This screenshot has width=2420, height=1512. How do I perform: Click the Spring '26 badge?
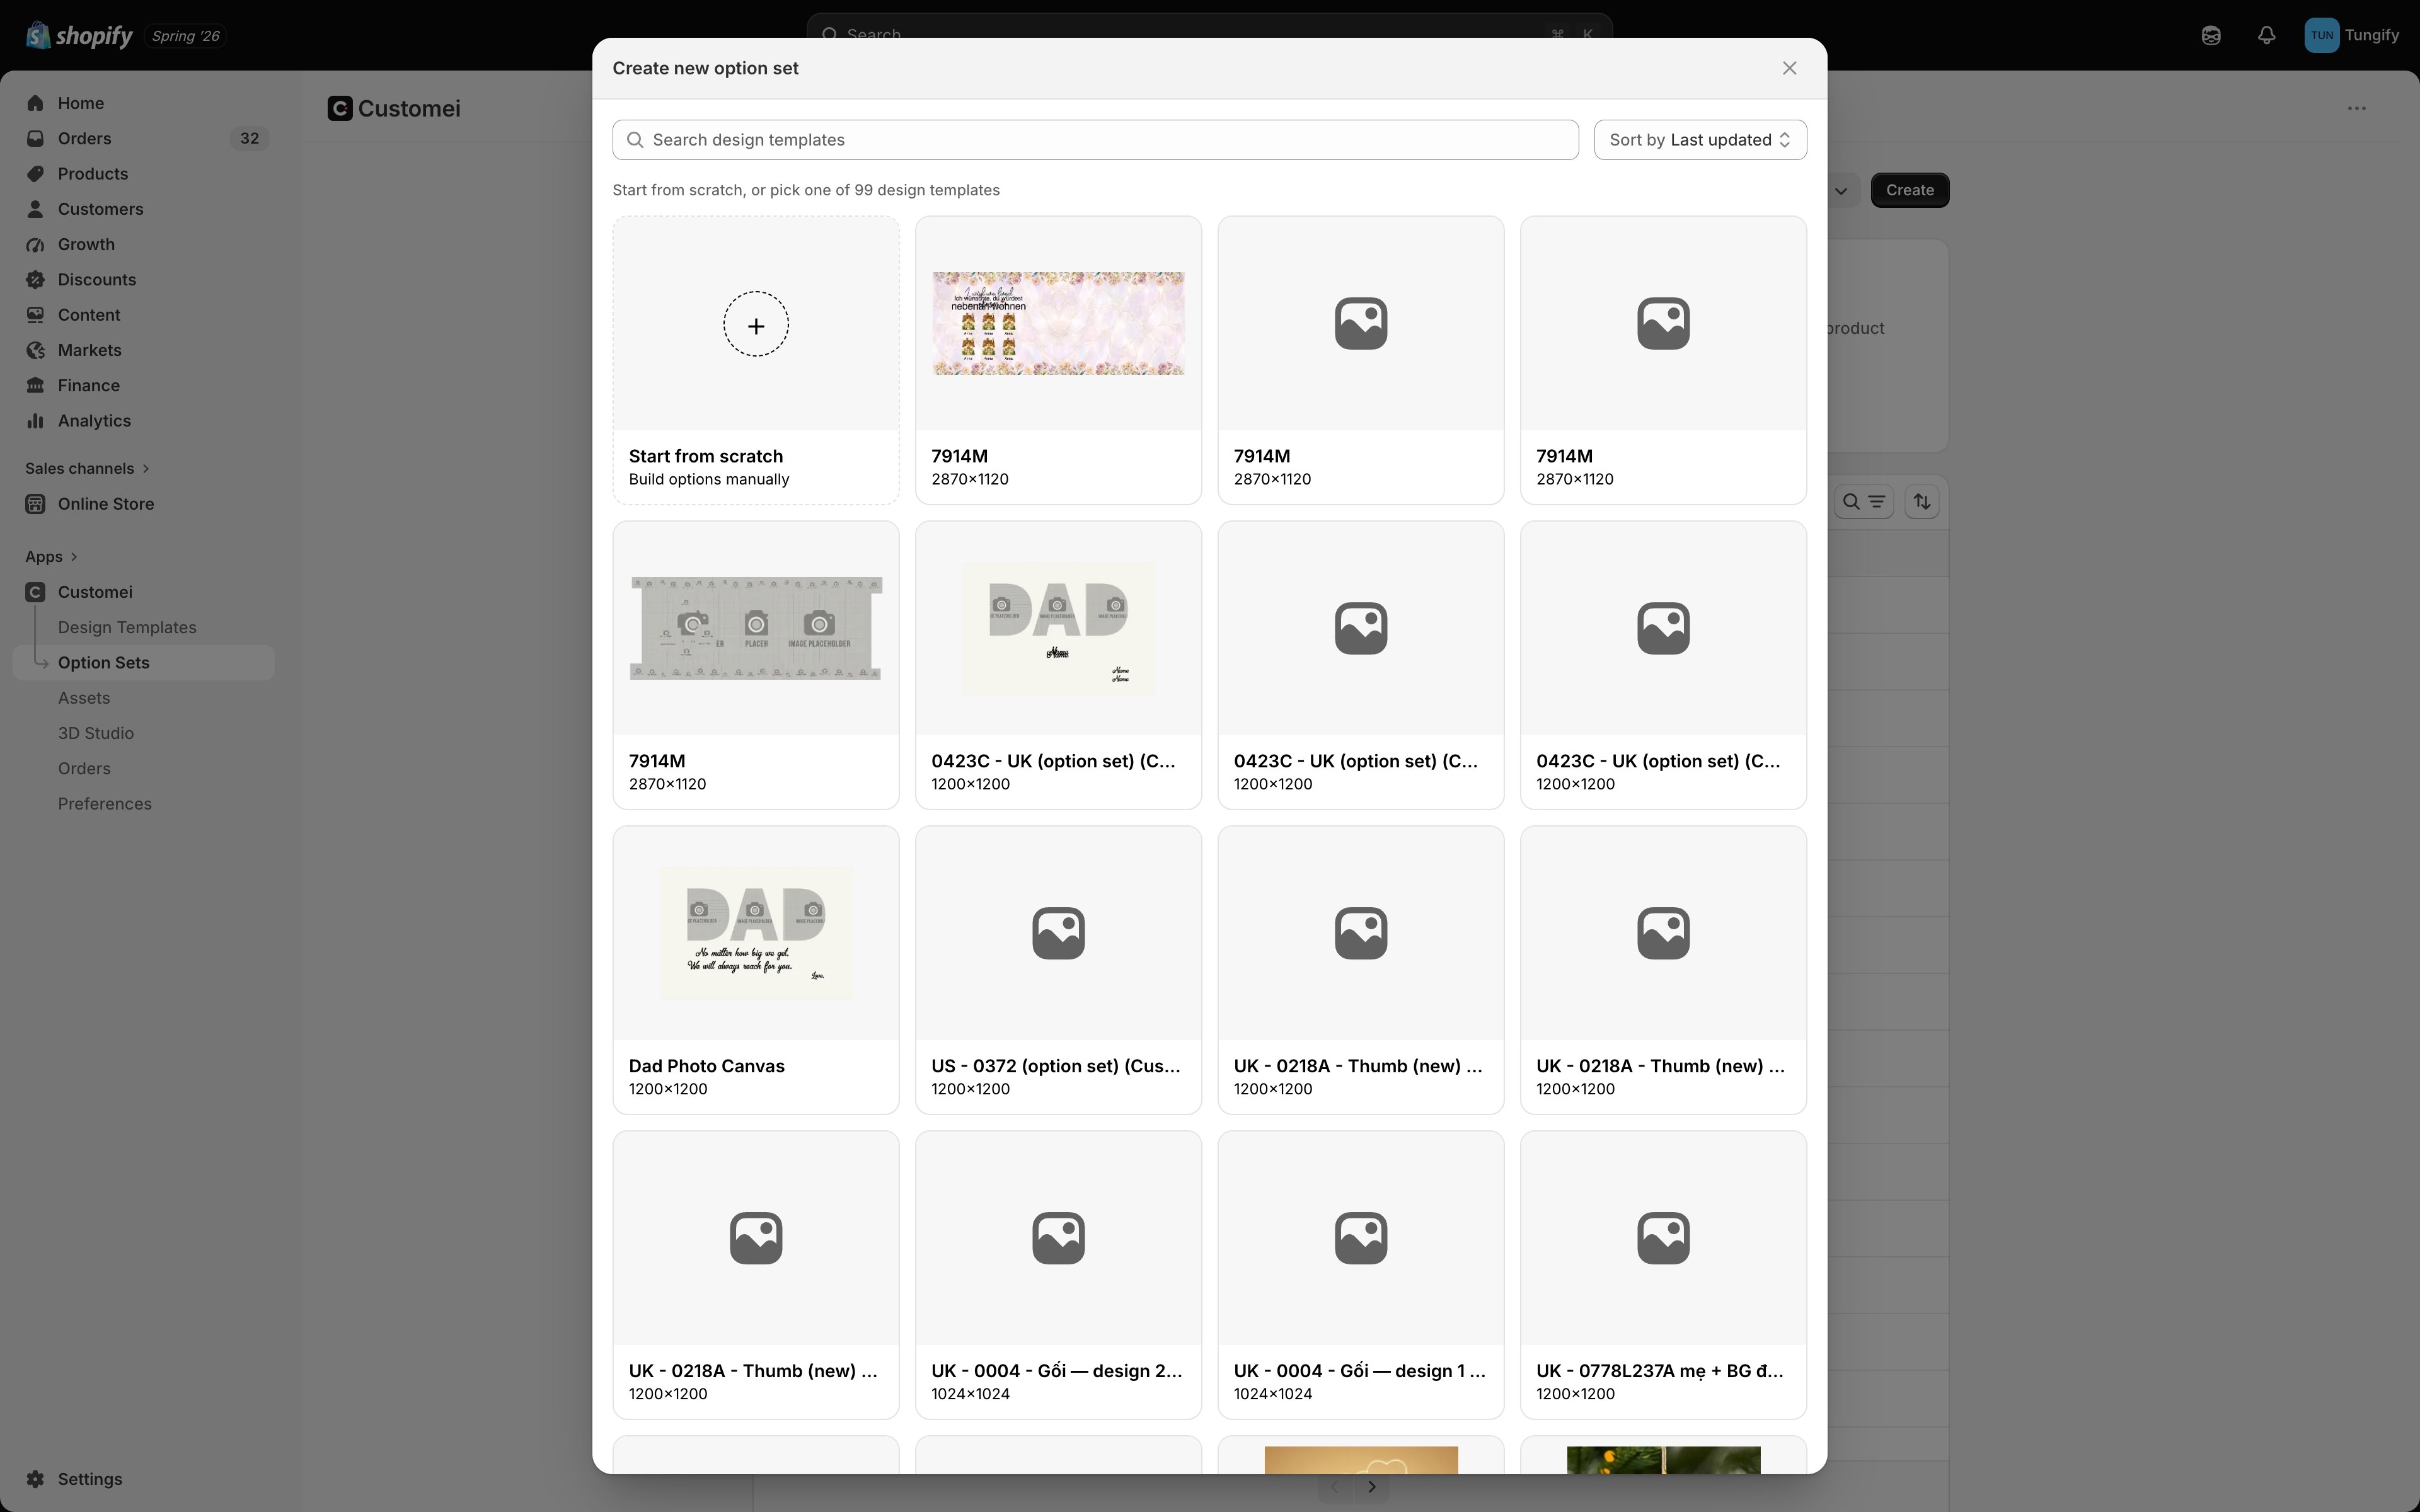click(x=185, y=36)
